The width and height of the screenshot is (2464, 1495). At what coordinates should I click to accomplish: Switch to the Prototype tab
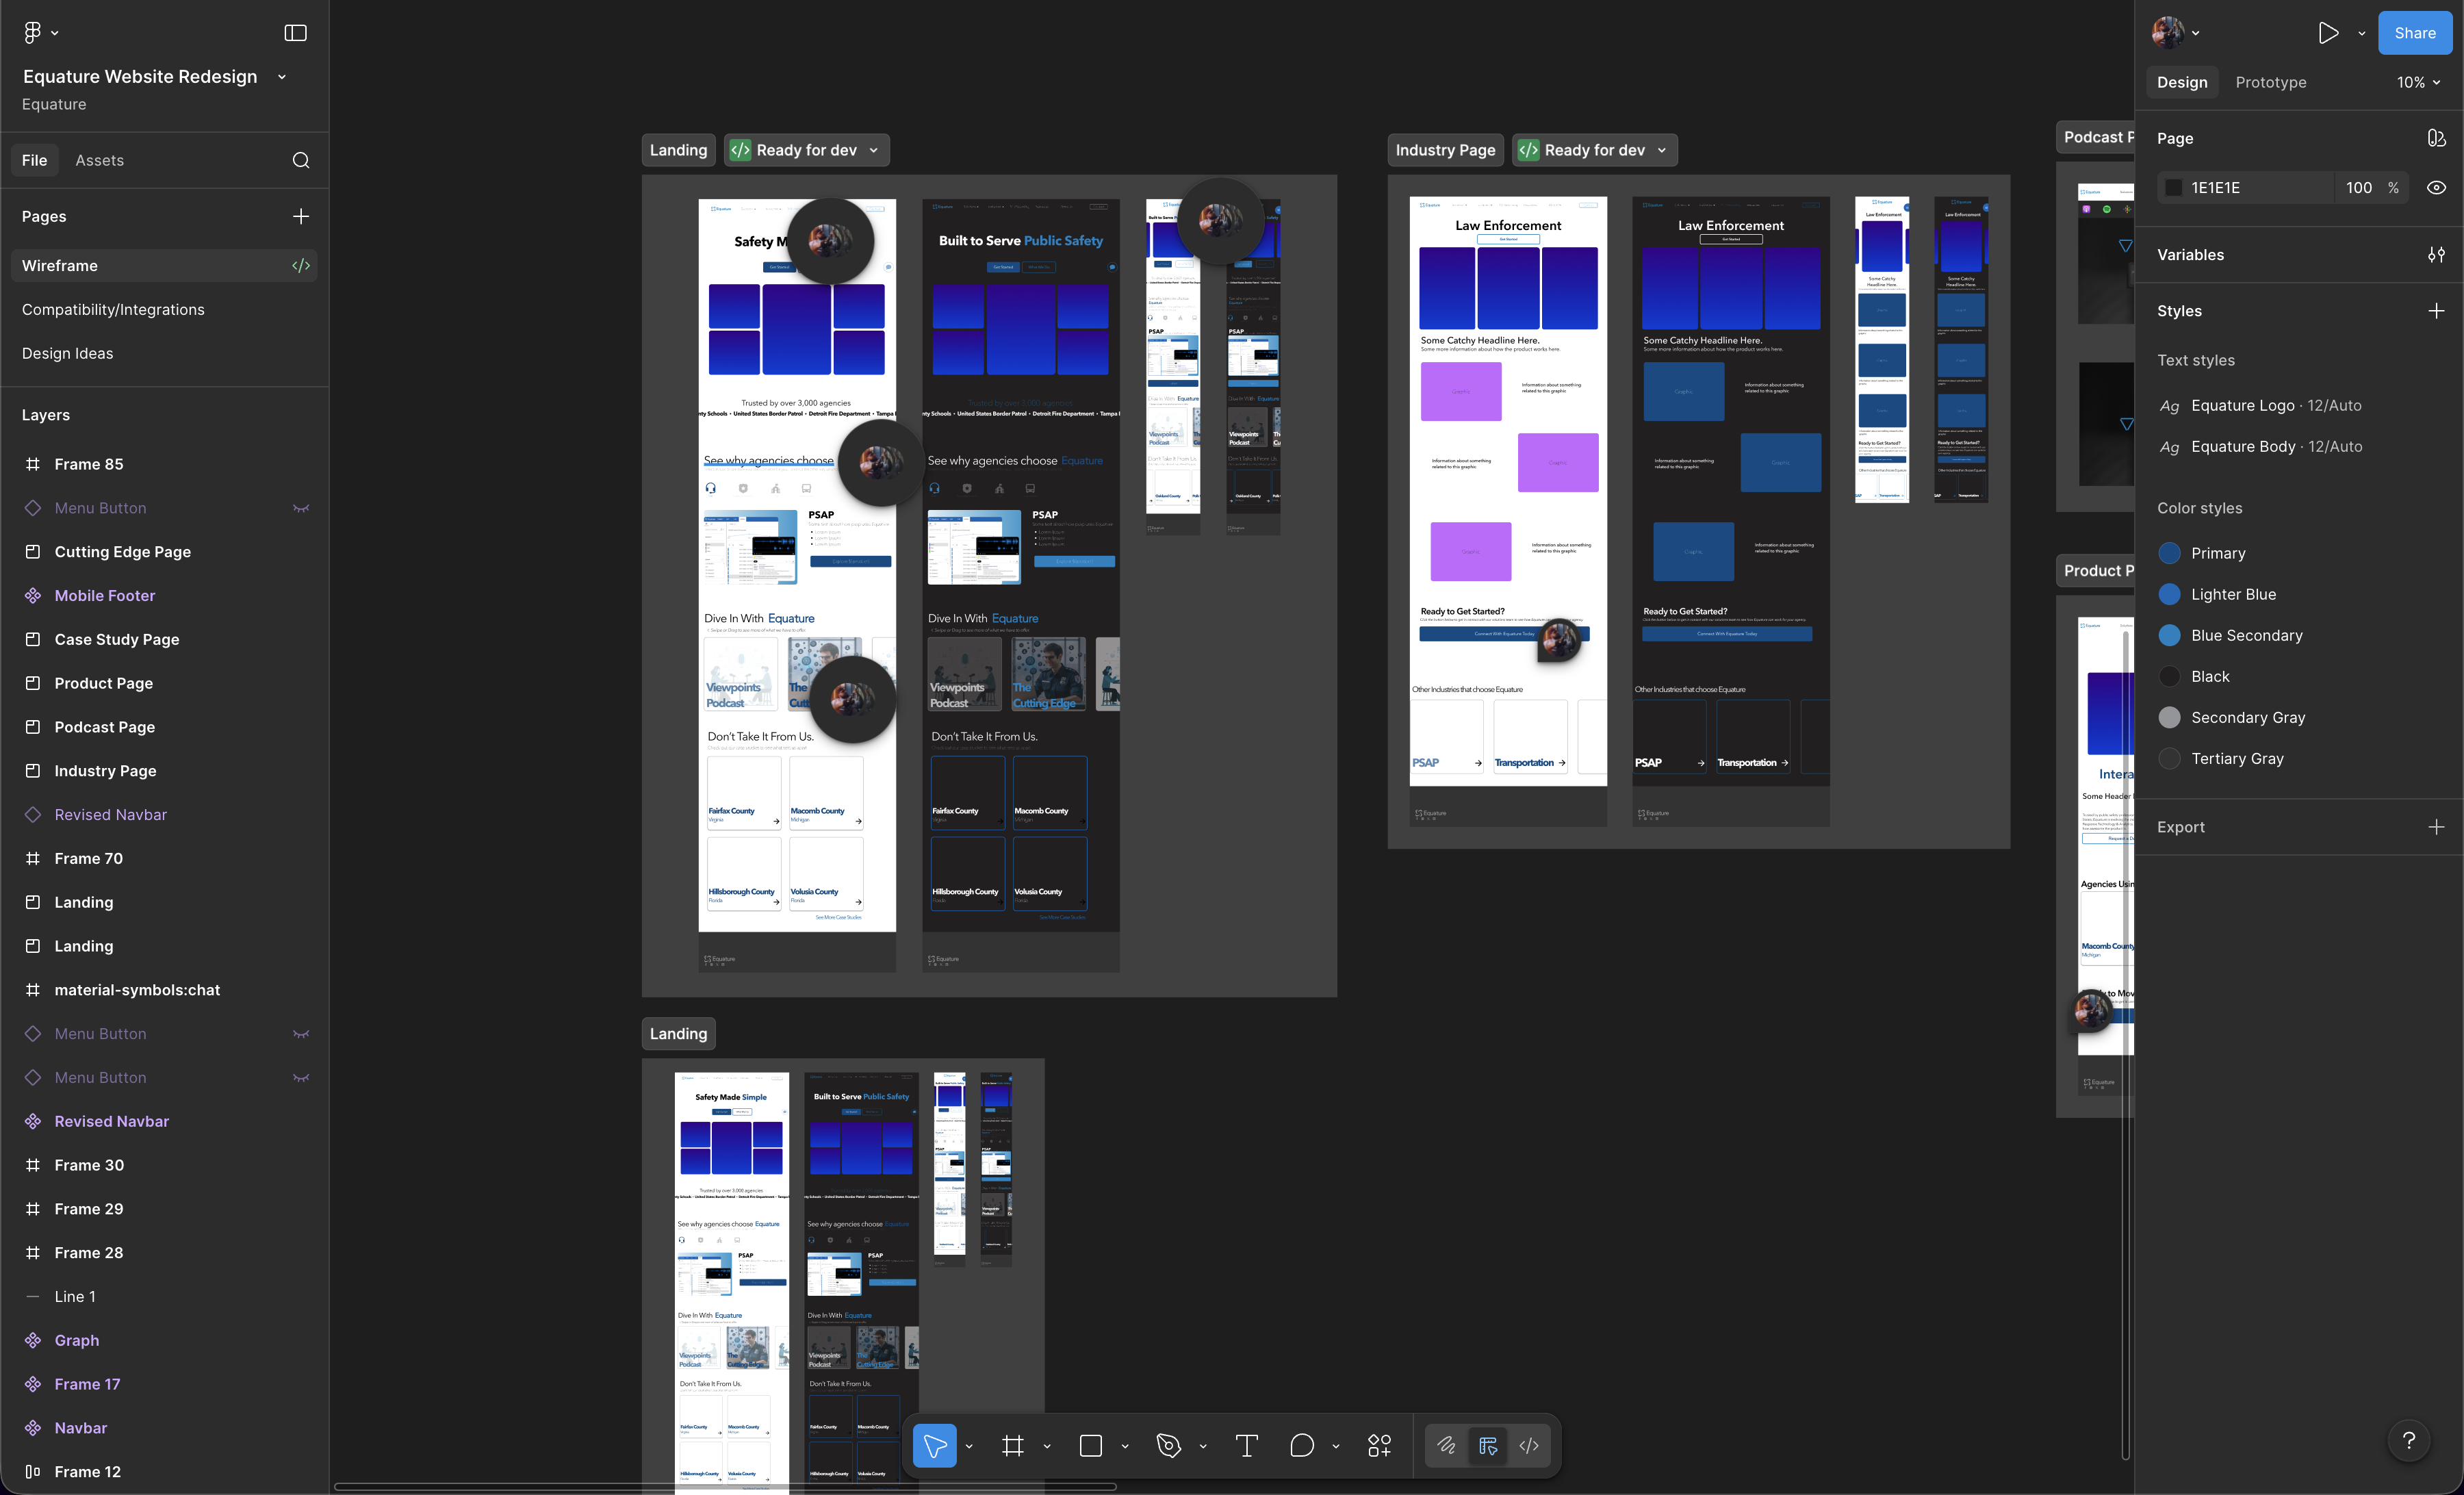(2270, 82)
